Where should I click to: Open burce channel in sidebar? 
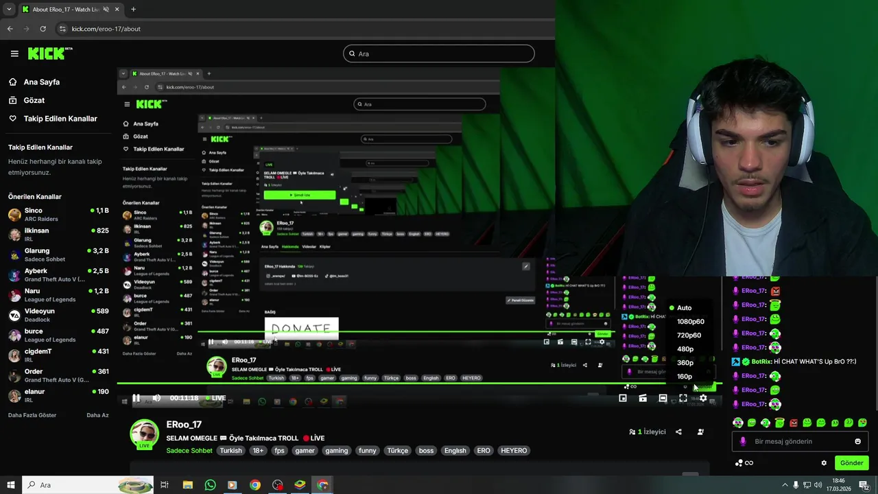58,335
